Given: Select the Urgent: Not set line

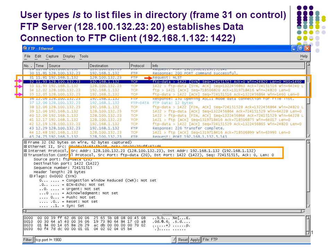Looking at the screenshot, I should tap(69, 189).
